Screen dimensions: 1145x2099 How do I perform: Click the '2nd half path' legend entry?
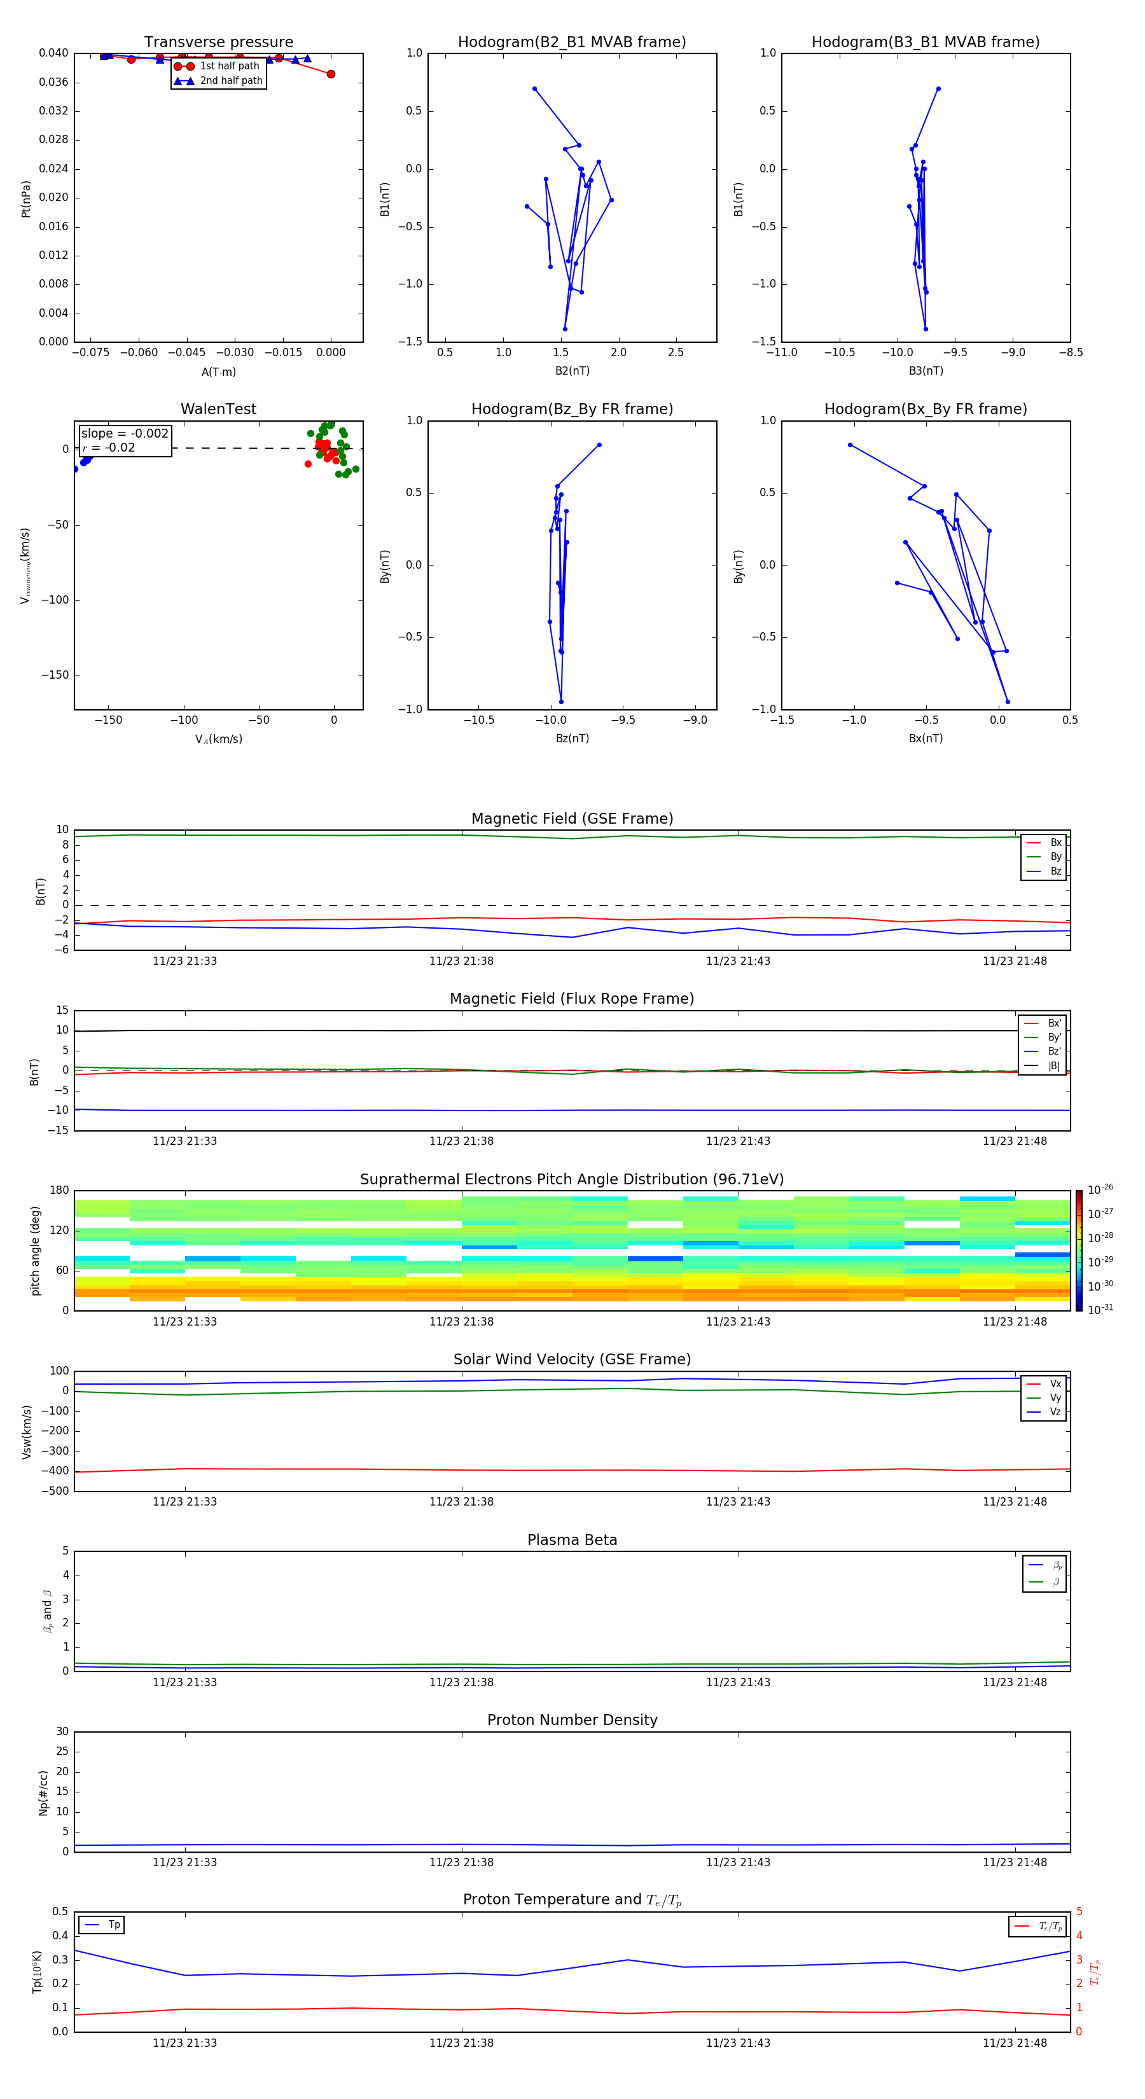pos(218,81)
